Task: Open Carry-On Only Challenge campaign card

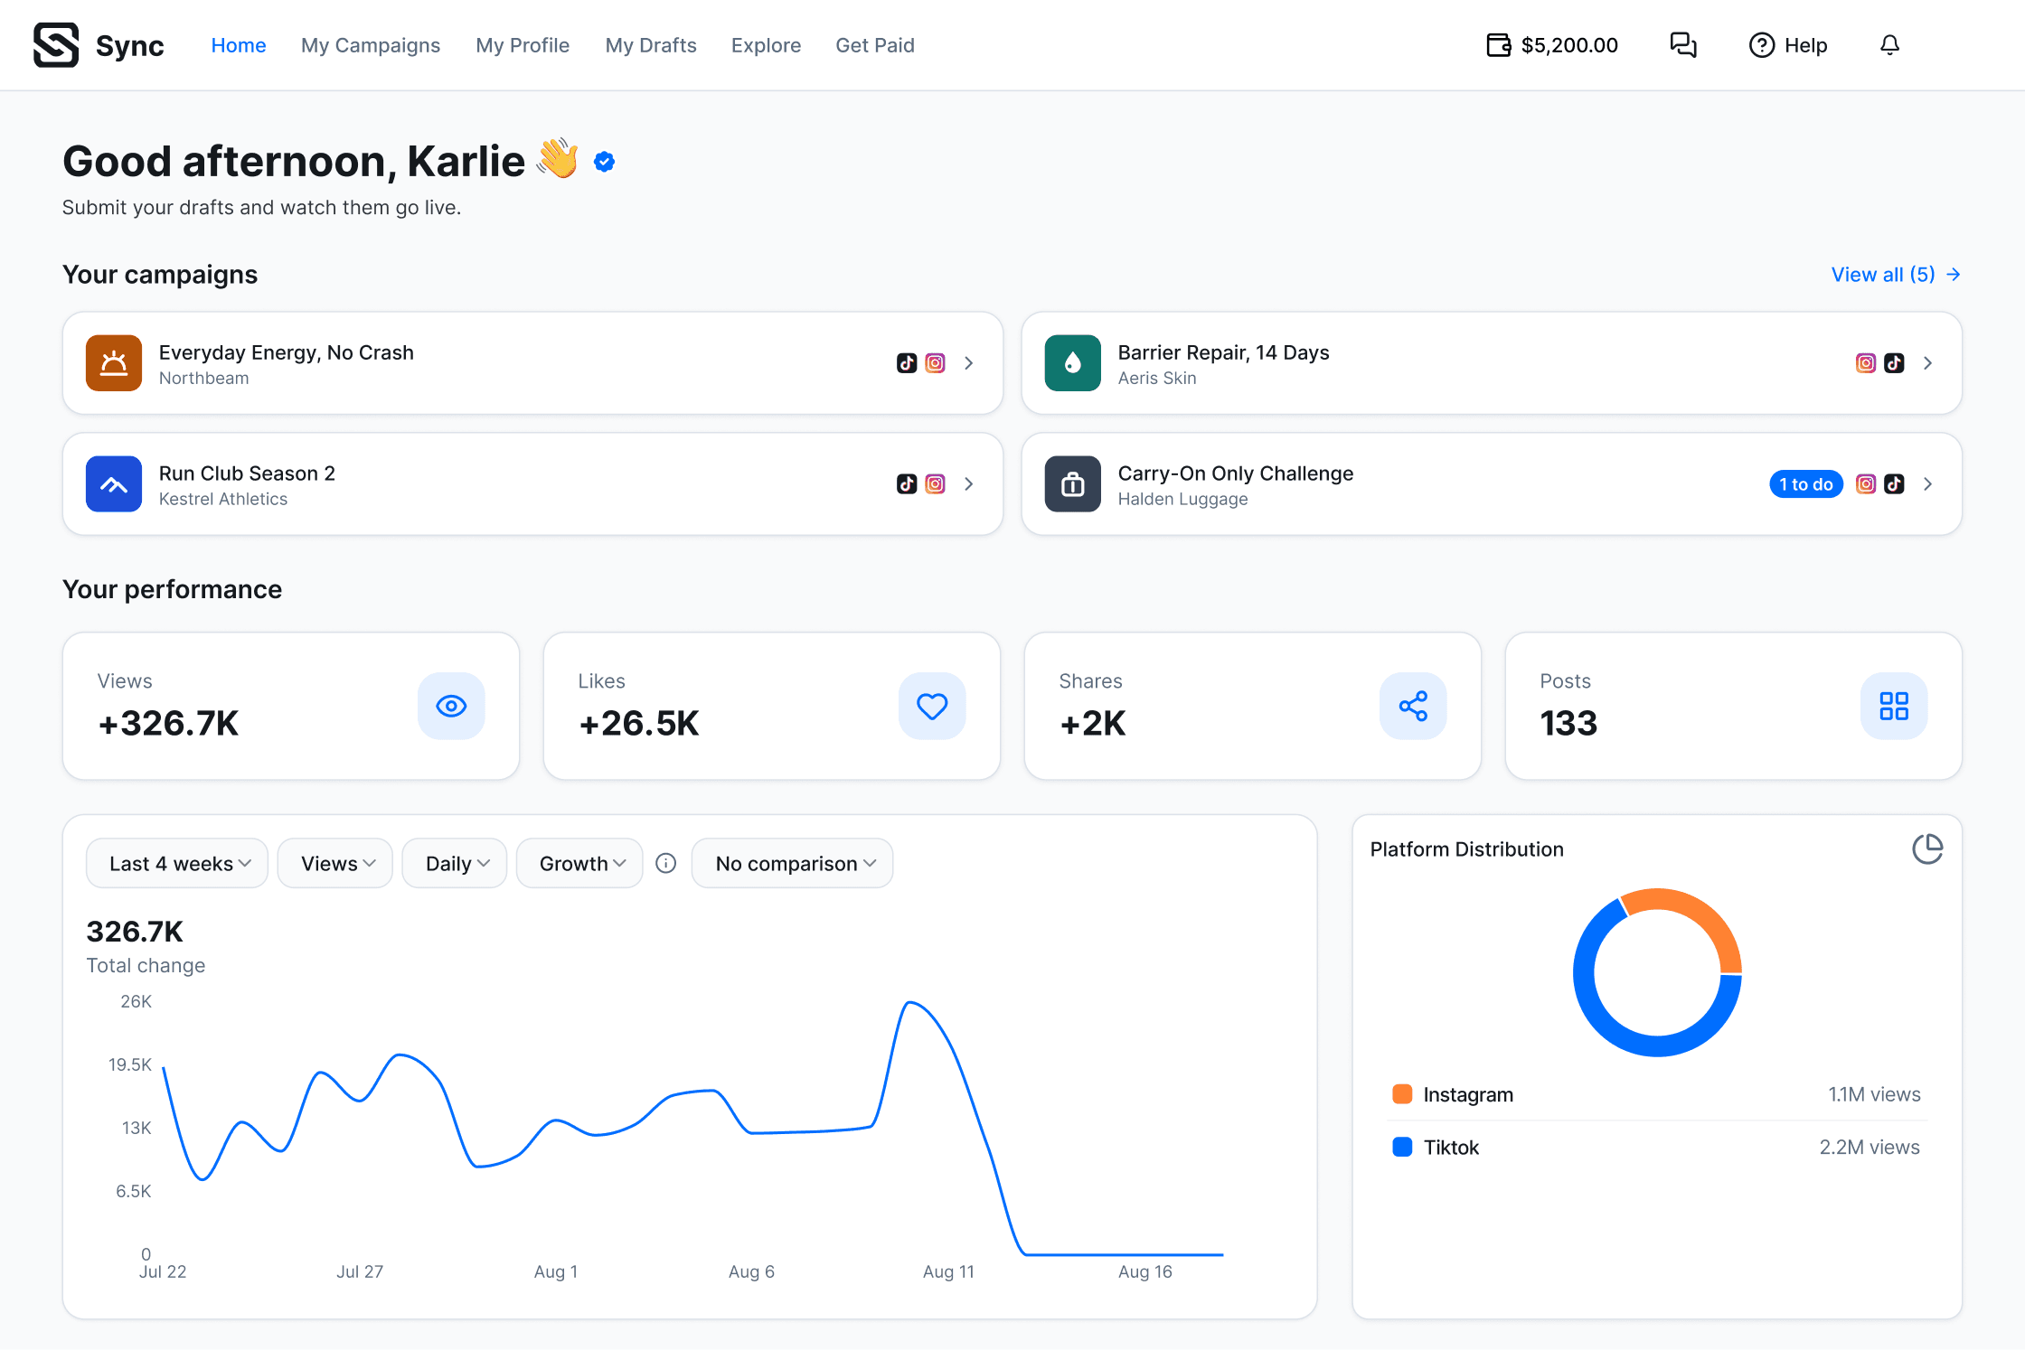Action: coord(1492,484)
